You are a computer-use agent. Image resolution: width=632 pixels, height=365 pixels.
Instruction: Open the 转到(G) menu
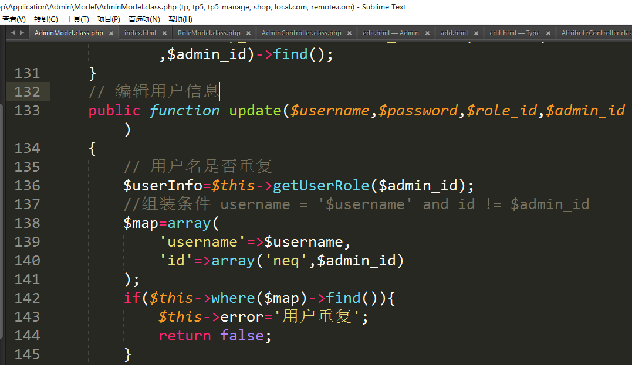(46, 19)
